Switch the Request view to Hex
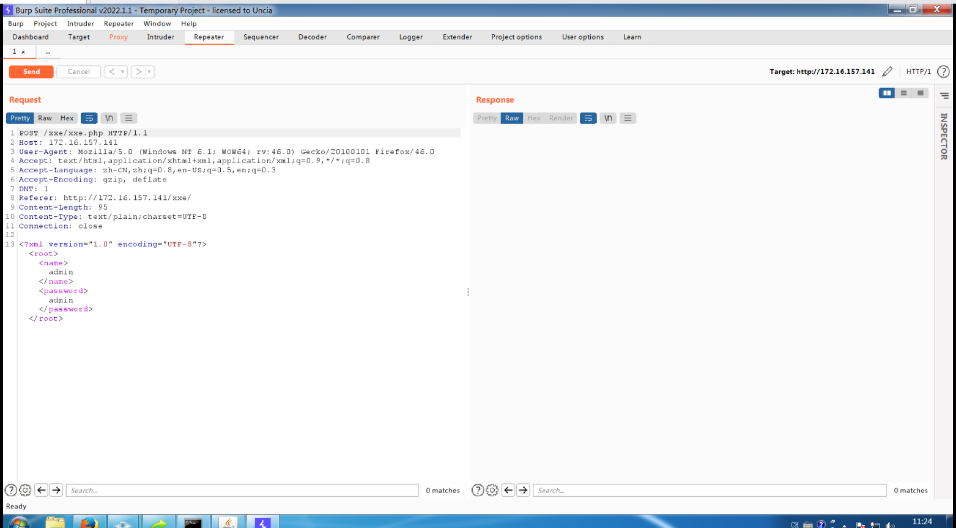Viewport: 956px width, 528px height. tap(67, 118)
